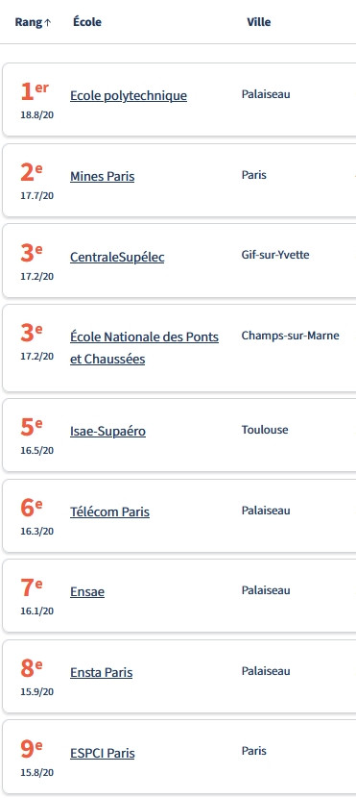
Task: Open the Ensta Paris link
Action: (x=101, y=672)
